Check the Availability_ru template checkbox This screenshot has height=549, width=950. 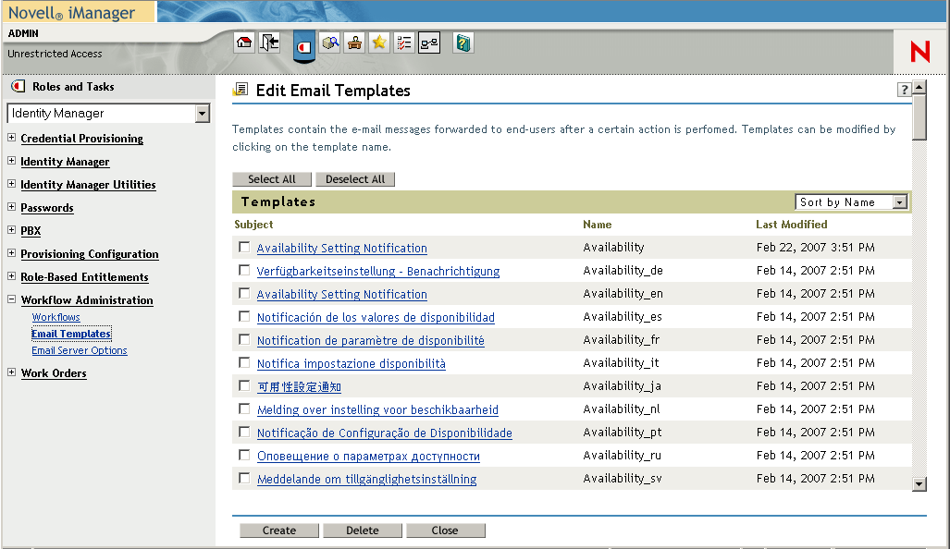pyautogui.click(x=244, y=455)
